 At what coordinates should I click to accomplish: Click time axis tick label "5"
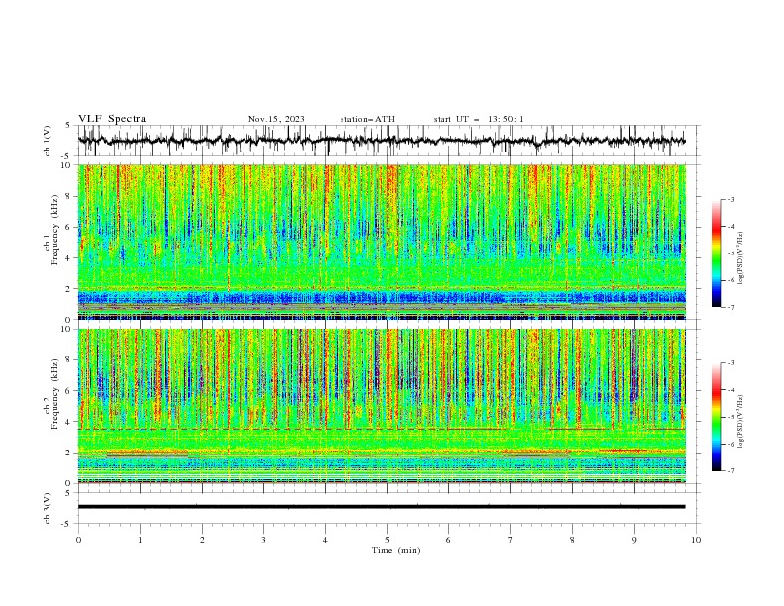point(387,540)
